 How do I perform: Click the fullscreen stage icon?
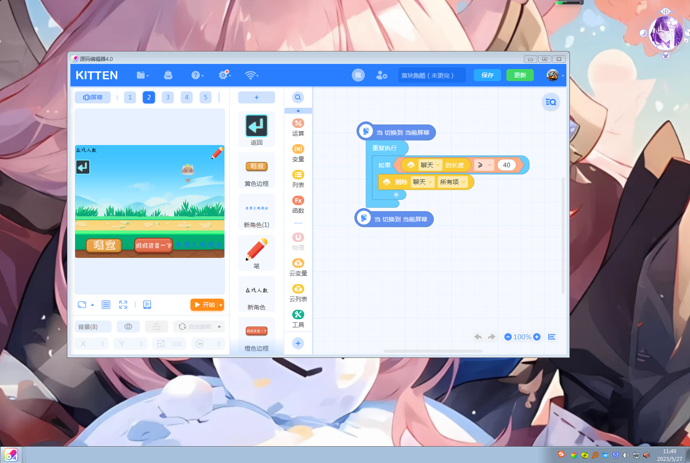pyautogui.click(x=123, y=305)
